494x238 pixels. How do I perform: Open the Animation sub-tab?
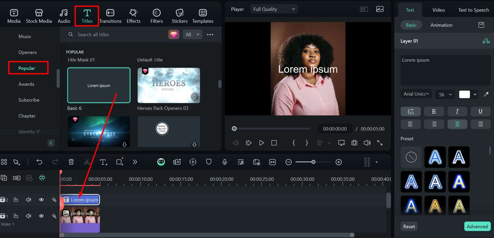[x=441, y=25]
